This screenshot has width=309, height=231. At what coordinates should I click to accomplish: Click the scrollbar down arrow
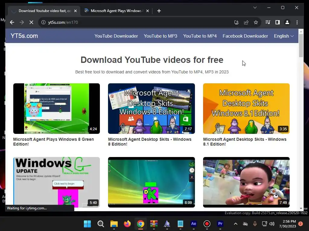click(301, 208)
